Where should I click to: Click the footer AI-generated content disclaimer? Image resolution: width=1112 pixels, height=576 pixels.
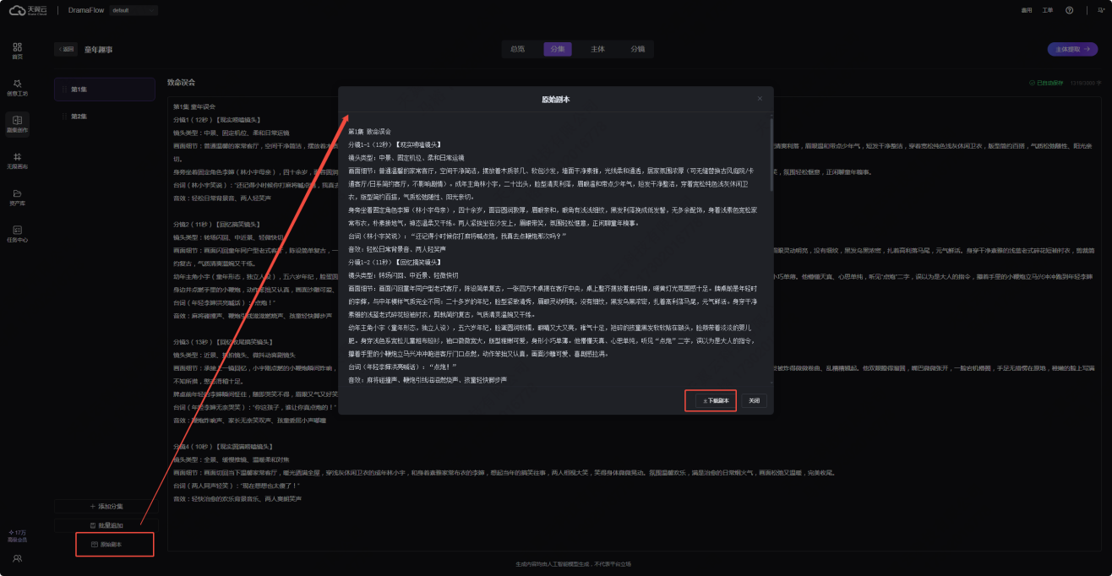coord(573,563)
